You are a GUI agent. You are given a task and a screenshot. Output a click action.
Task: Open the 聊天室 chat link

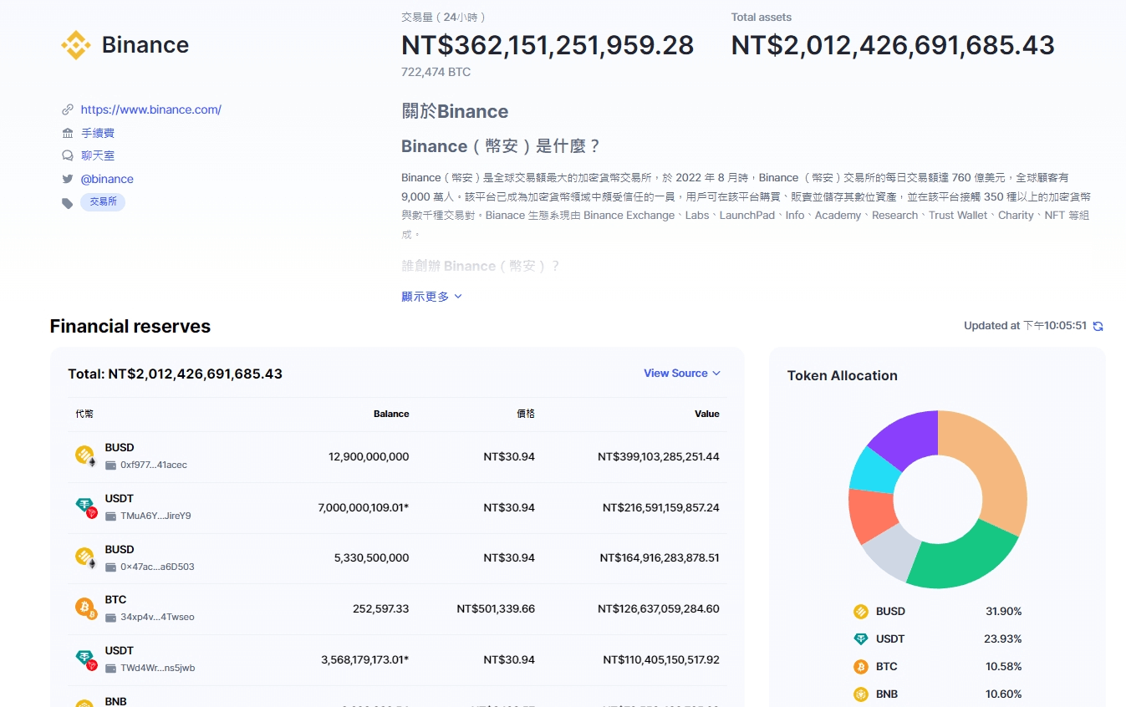98,155
